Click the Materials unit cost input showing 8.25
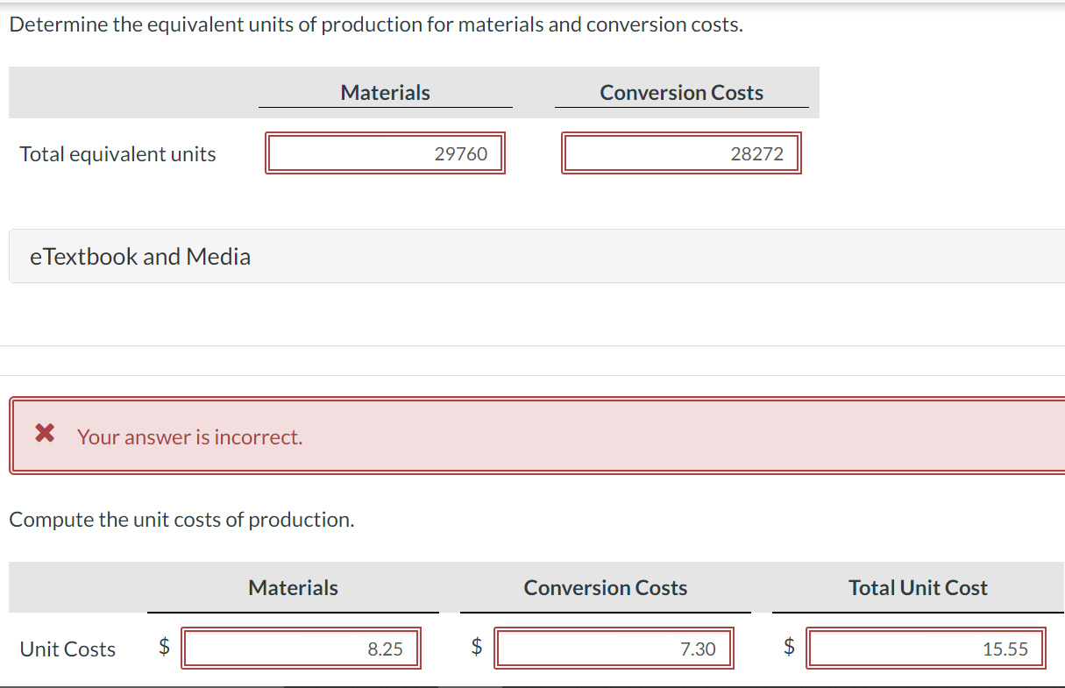Screen dimensions: 1065x688 (x=301, y=649)
